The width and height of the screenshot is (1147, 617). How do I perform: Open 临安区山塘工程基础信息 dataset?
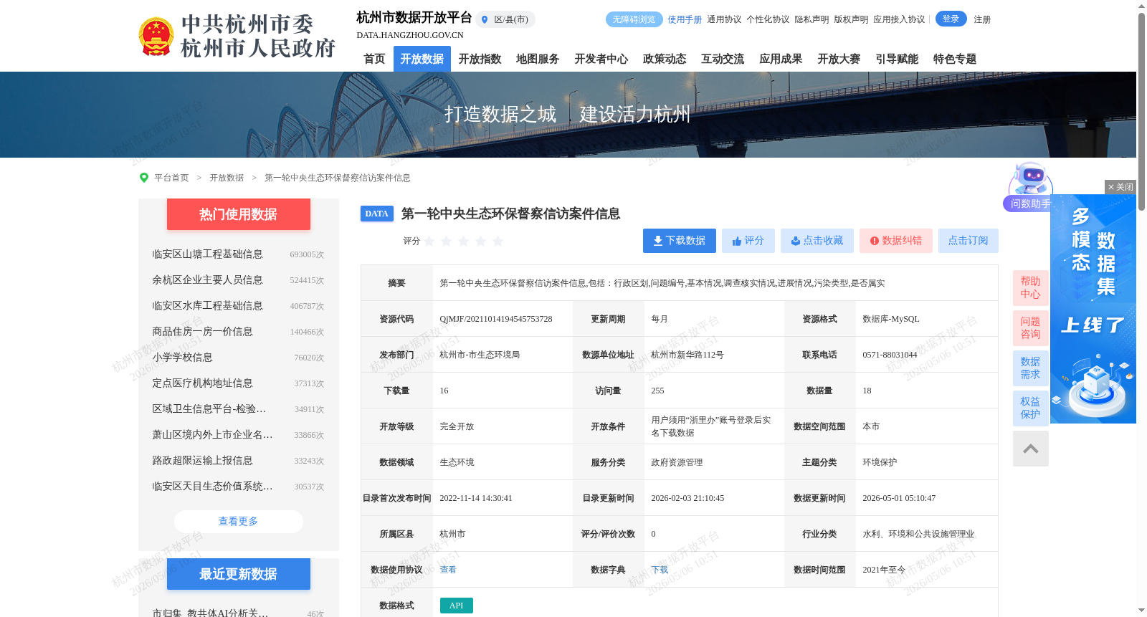point(207,254)
